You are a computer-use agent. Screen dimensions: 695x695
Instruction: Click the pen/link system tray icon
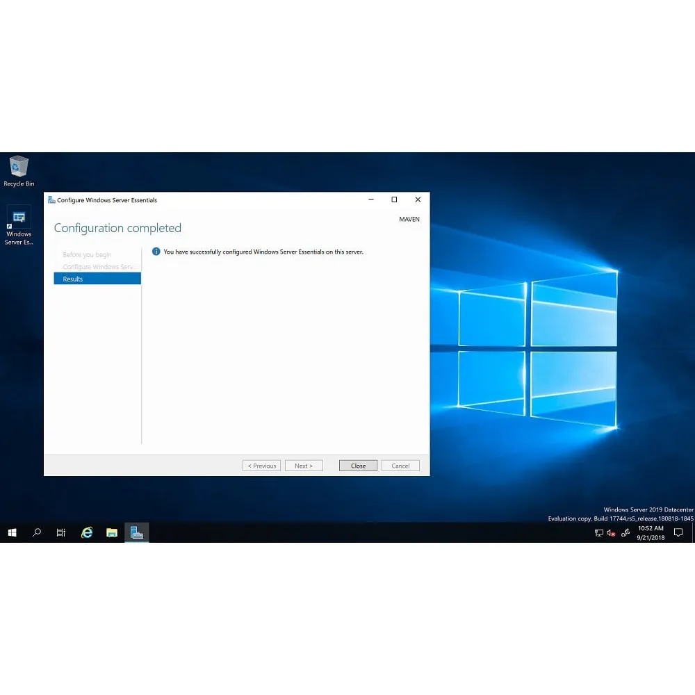625,533
